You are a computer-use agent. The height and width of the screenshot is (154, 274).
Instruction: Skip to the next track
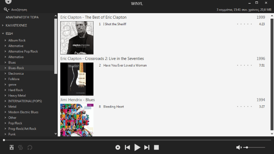pos(147,147)
